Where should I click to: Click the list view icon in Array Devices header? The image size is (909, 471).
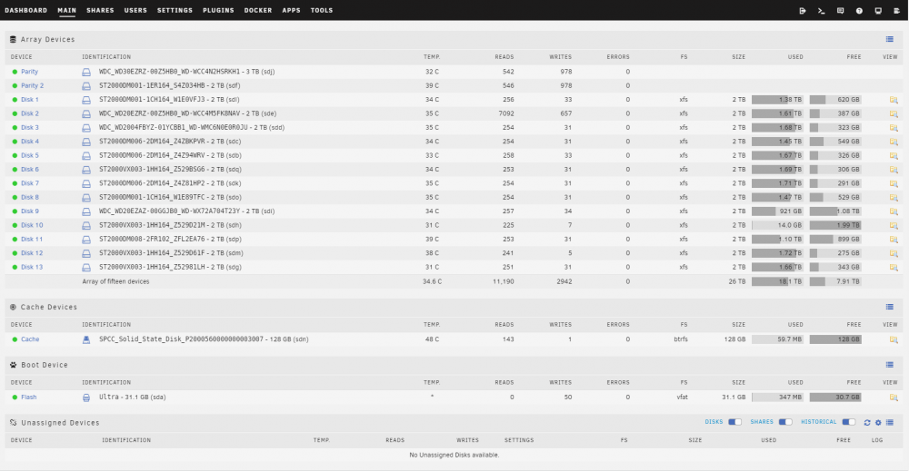coord(889,39)
